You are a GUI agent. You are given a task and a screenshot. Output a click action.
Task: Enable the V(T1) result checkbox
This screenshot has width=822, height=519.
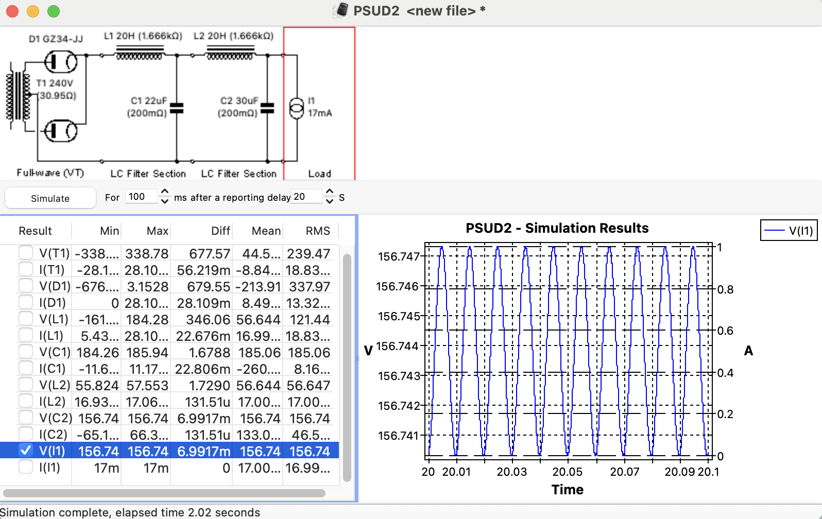coord(26,253)
